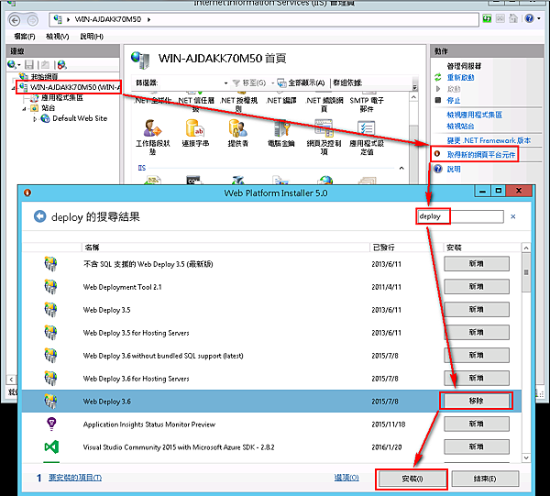Open the help icon dropdown arrow in IIS toolbar
Image resolution: width=550 pixels, height=496 pixels.
tap(538, 18)
